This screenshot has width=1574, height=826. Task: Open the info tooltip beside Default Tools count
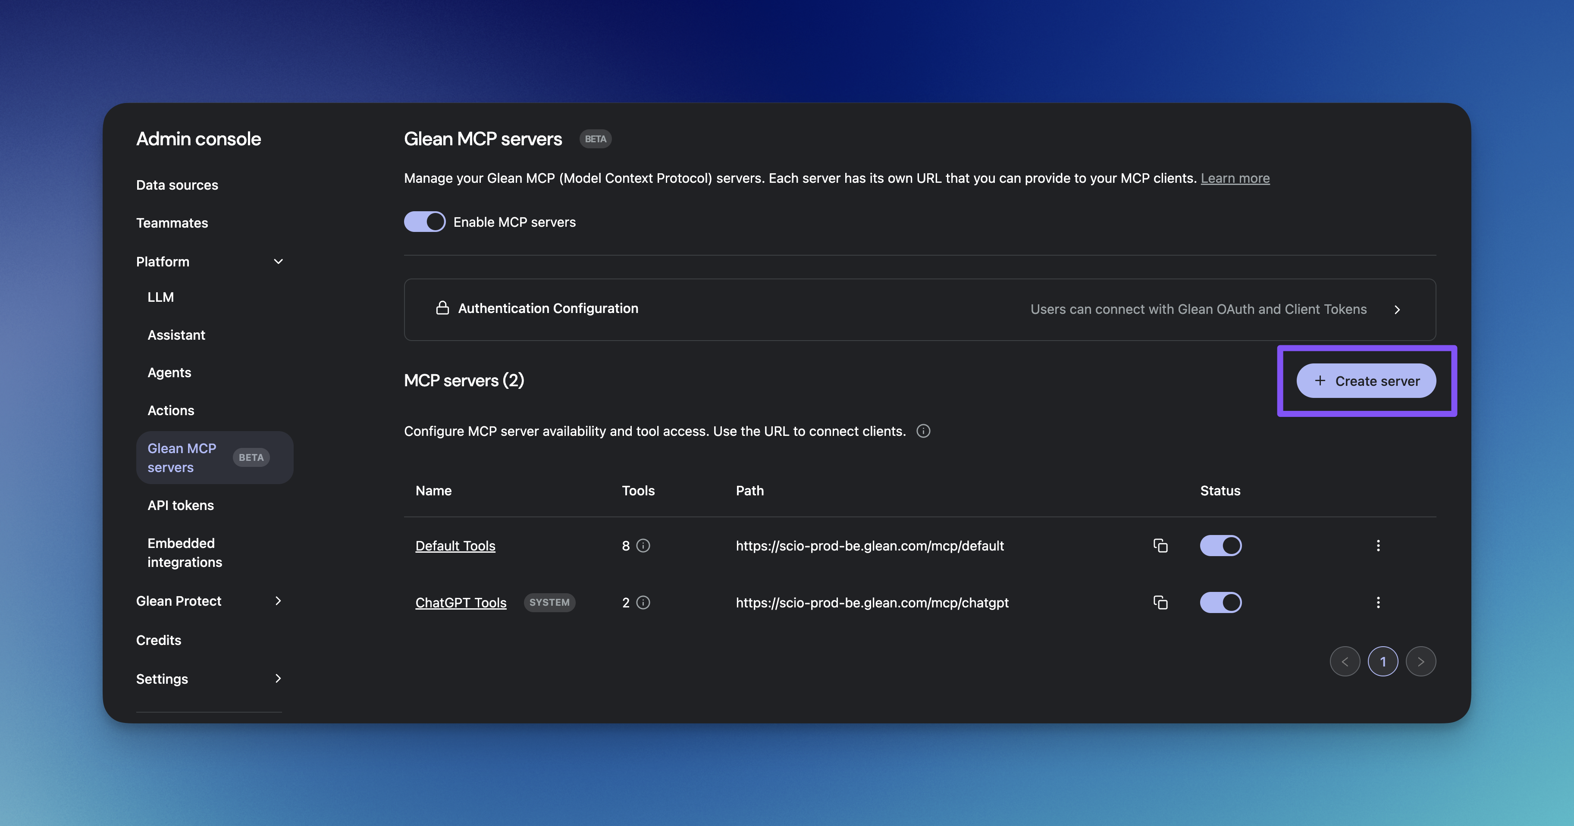click(644, 546)
